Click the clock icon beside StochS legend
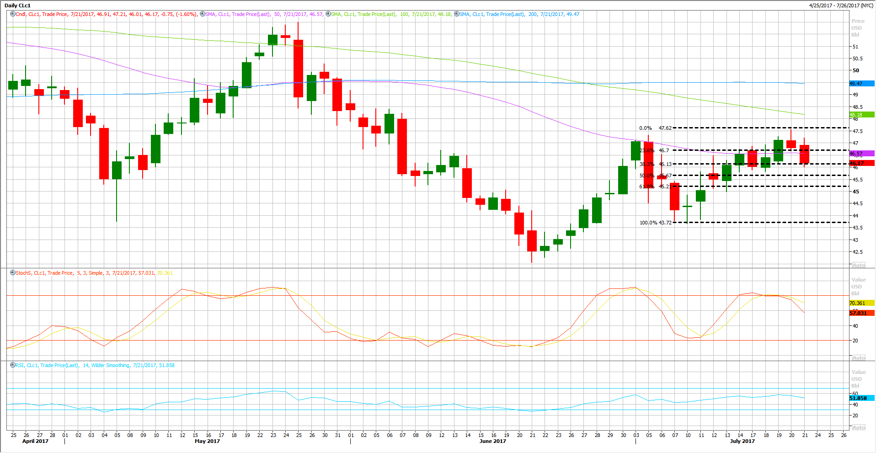Viewport: 876px width, 453px height. [x=12, y=273]
